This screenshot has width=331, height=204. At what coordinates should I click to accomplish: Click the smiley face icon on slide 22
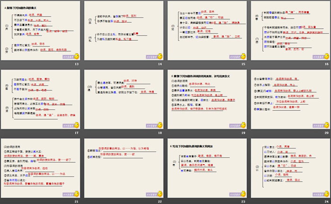[160, 194]
